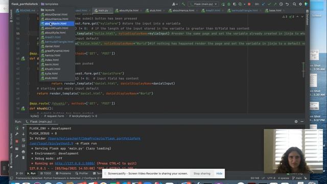Open the Problems tool window tab
The width and height of the screenshot is (327, 184).
coord(63,173)
